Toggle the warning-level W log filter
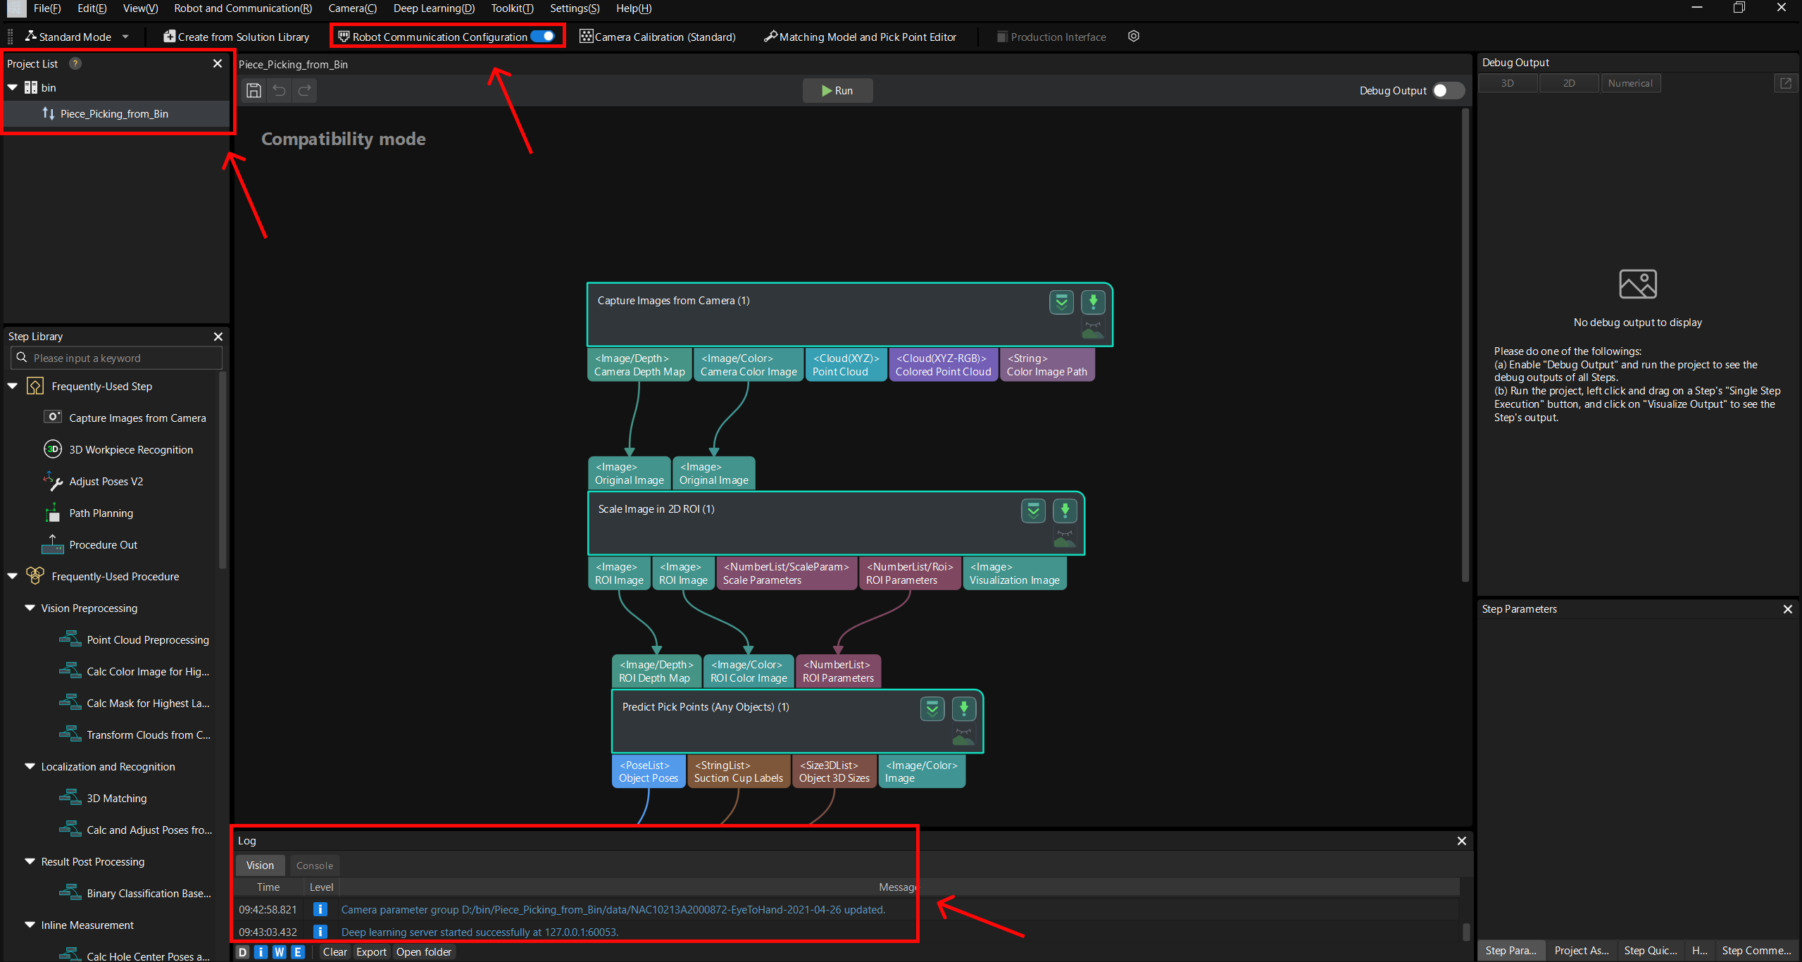Viewport: 1802px width, 962px height. click(280, 952)
